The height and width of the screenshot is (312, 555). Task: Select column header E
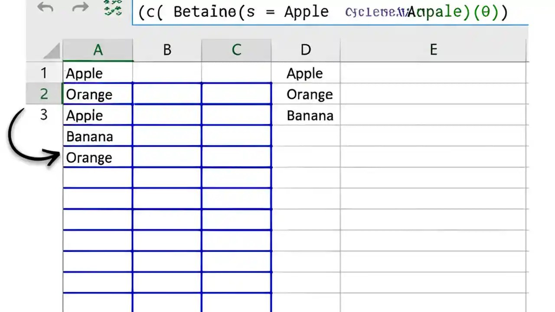[433, 50]
